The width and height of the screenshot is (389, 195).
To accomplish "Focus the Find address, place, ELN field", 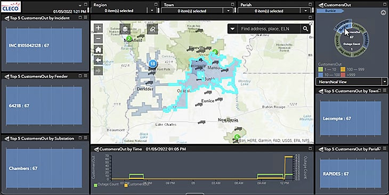I will click(x=269, y=29).
